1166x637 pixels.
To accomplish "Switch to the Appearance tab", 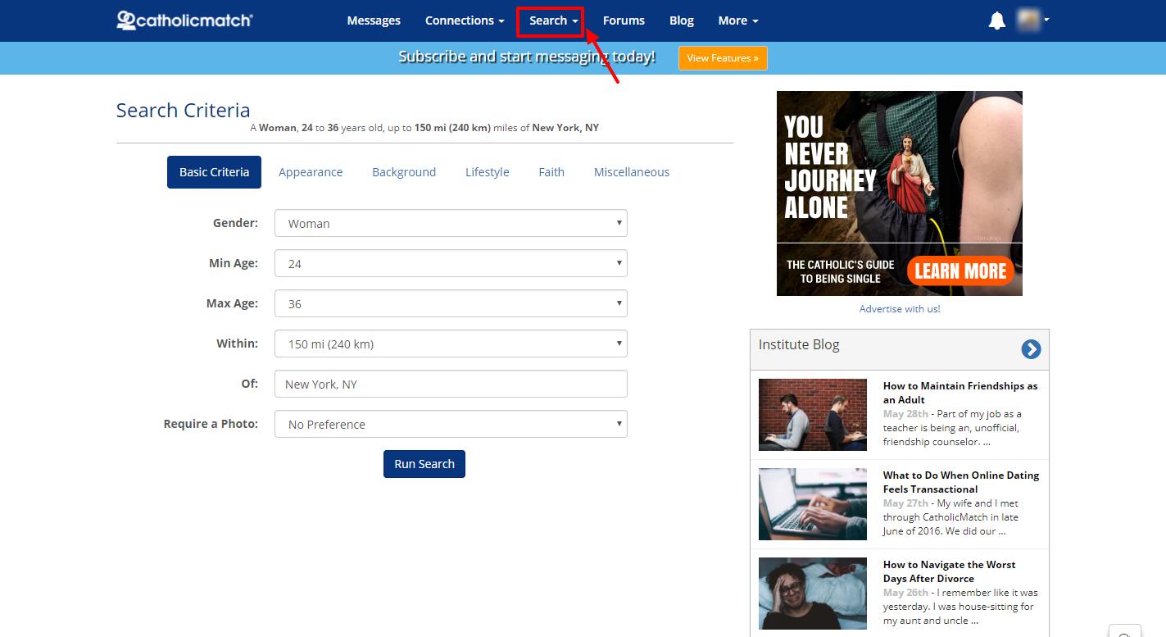I will [311, 172].
